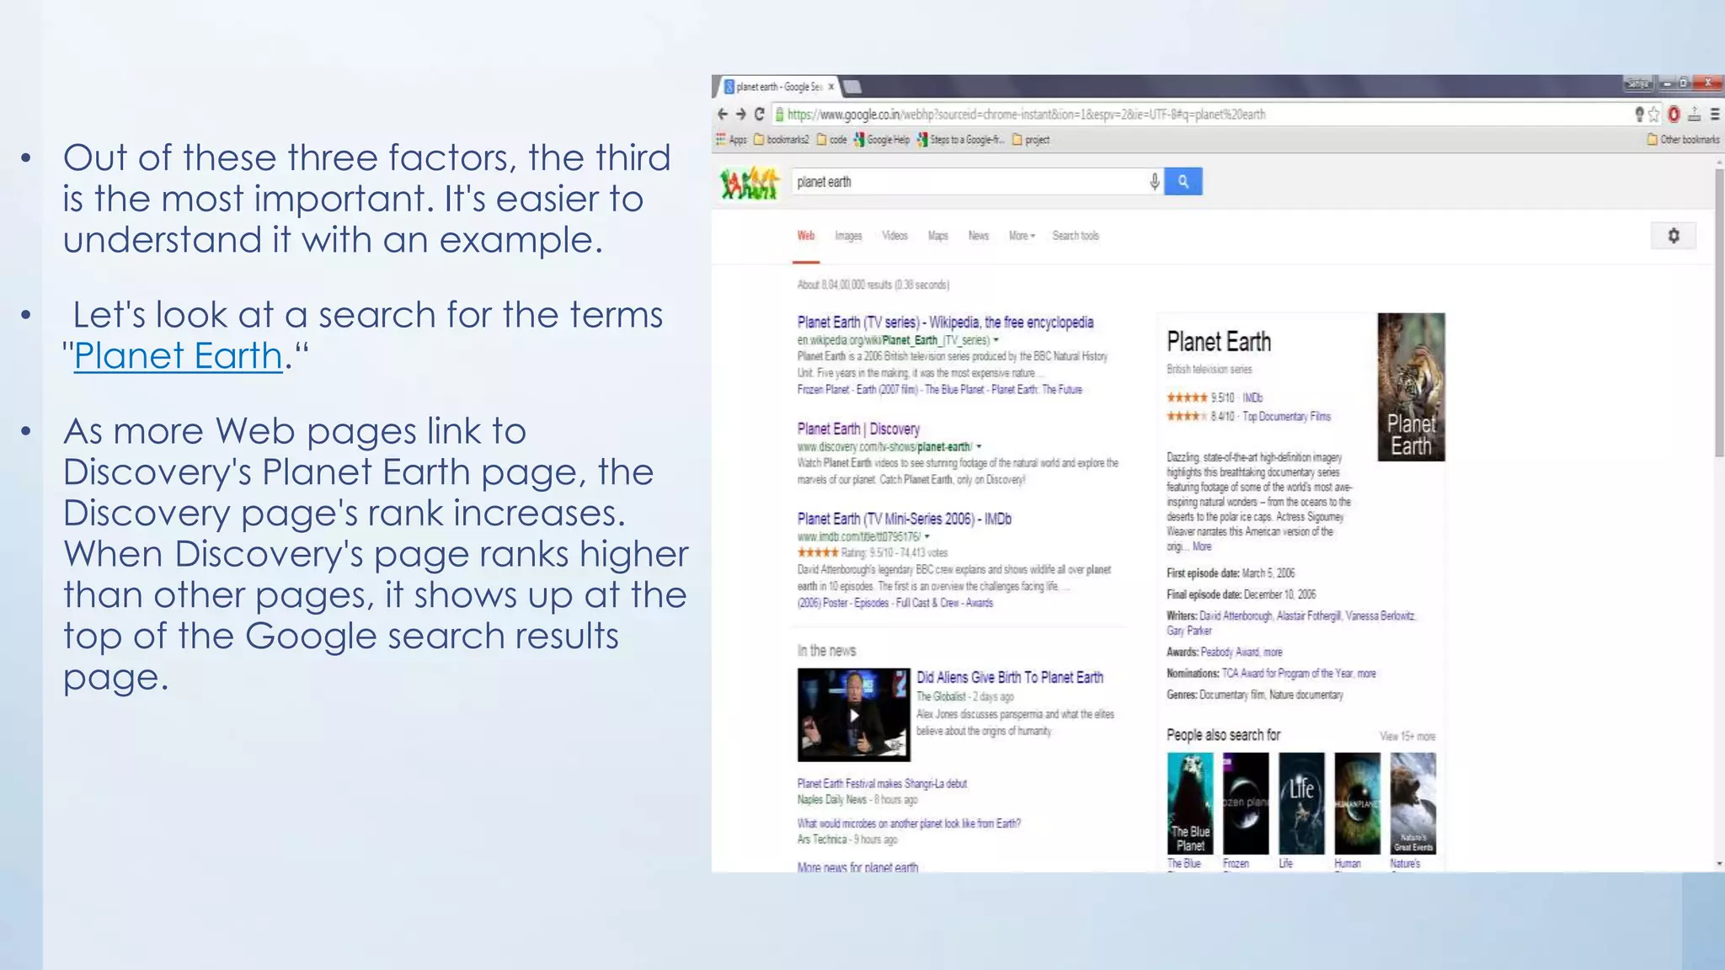The width and height of the screenshot is (1725, 970).
Task: Open Did Aliens Give Birth To Planet Earth
Action: tap(1010, 678)
